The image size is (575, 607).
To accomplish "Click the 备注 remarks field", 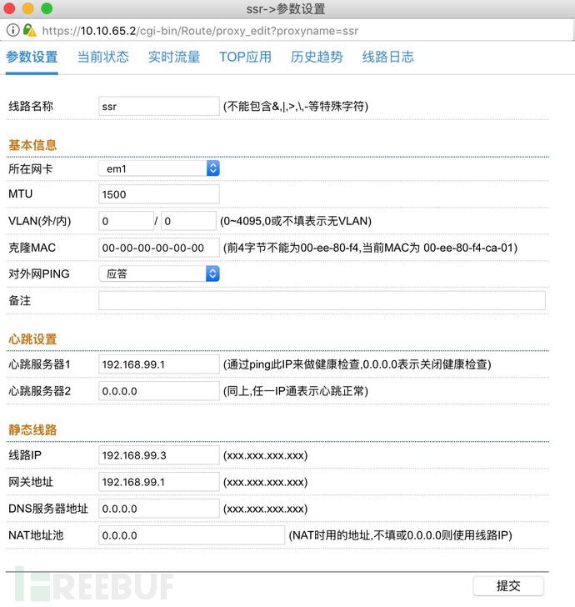I will (x=322, y=300).
